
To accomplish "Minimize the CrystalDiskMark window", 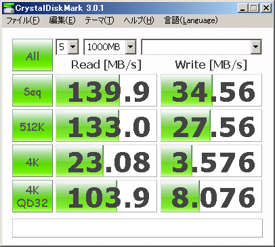I will coord(243,9).
